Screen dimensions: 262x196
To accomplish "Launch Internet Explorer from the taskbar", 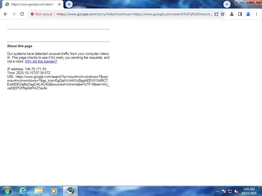I will tap(23, 191).
